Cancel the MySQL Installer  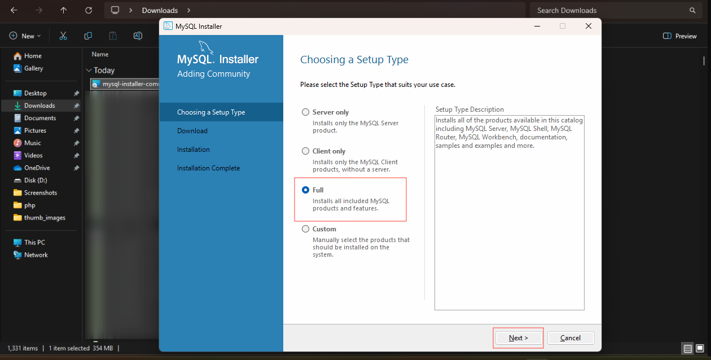coord(570,338)
